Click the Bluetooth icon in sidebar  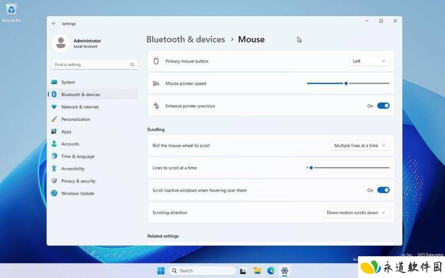click(54, 94)
